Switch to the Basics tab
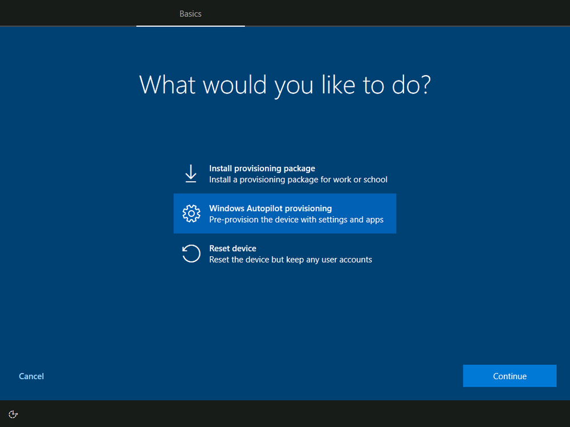Image resolution: width=570 pixels, height=427 pixels. (x=190, y=14)
